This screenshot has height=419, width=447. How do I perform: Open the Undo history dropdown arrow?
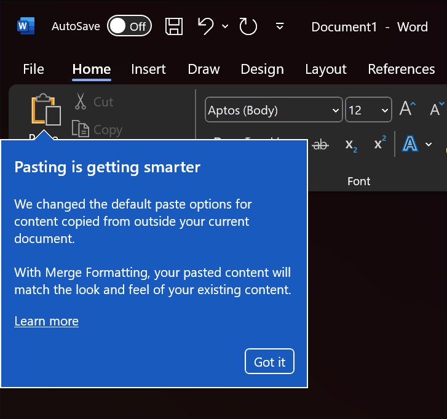point(224,26)
